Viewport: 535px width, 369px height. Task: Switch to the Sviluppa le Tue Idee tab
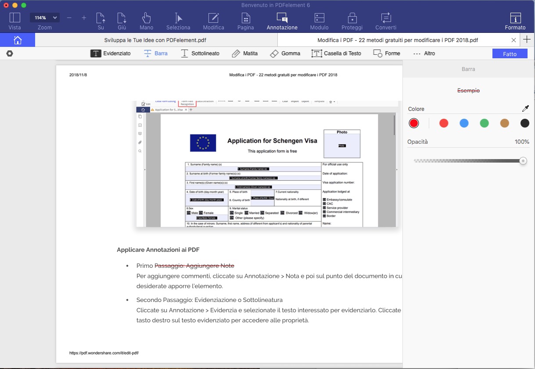[x=156, y=39]
